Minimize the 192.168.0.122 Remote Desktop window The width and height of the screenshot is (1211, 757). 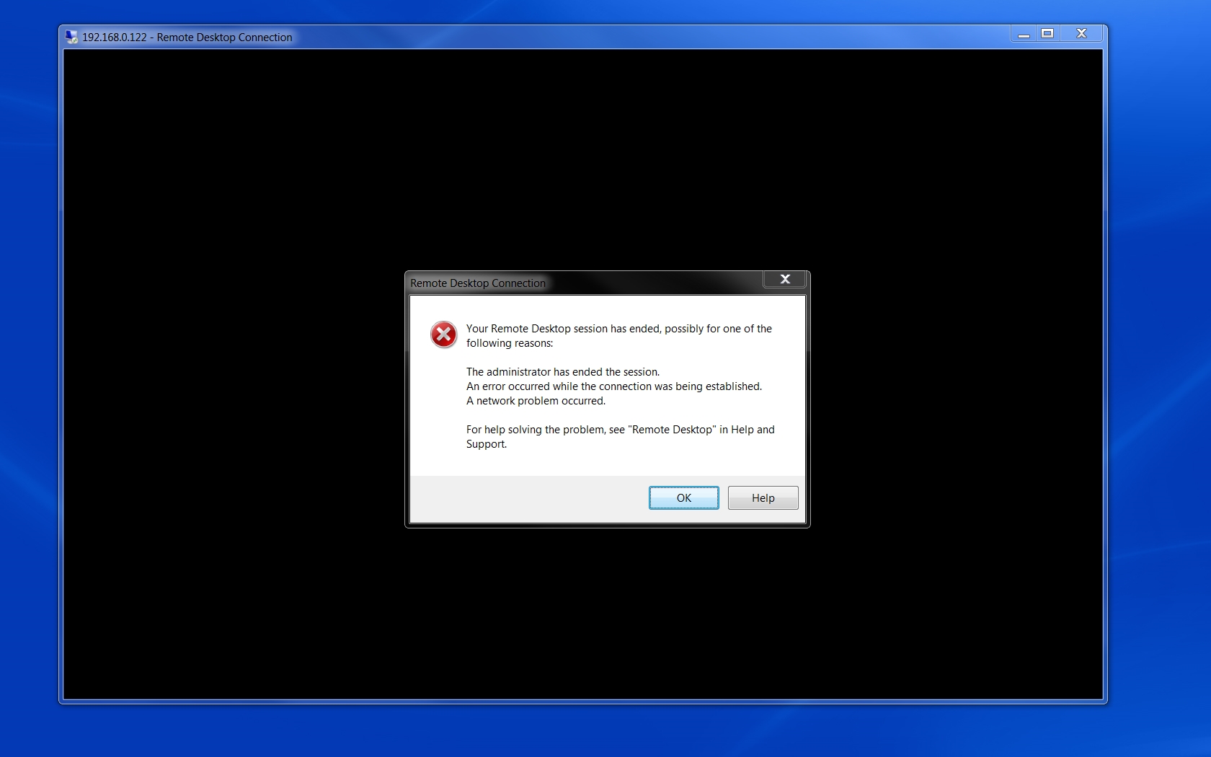(1024, 34)
